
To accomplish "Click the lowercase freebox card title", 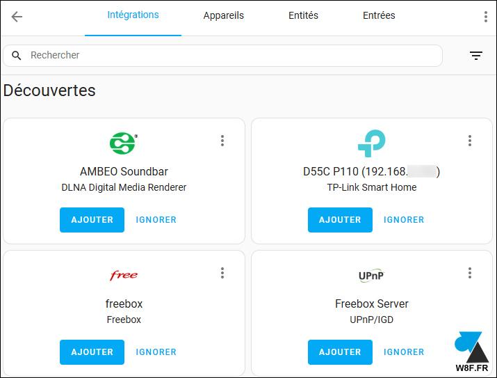I will pyautogui.click(x=124, y=304).
